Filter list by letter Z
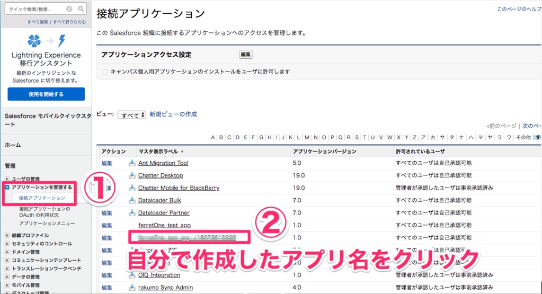 pos(414,138)
